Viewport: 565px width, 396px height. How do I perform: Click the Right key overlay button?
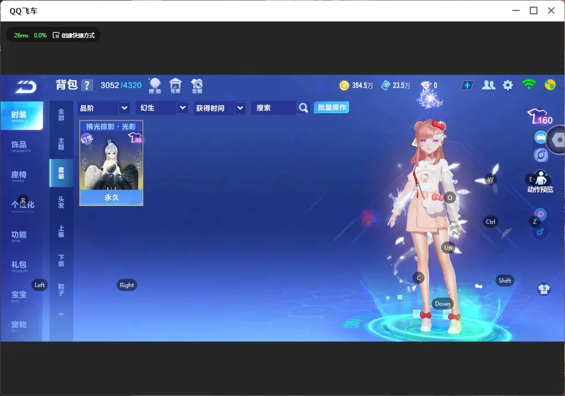(127, 285)
